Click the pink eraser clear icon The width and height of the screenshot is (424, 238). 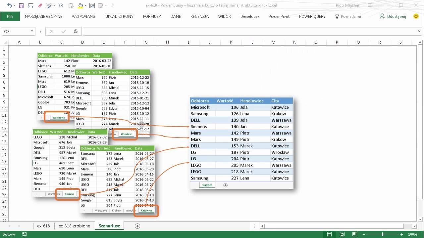click(x=40, y=6)
